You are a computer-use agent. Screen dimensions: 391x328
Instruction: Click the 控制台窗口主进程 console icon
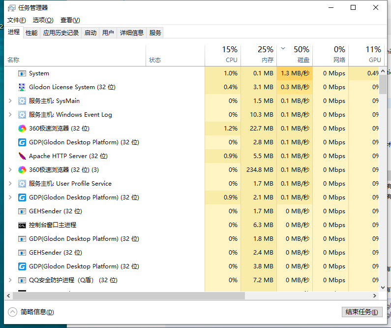pos(22,226)
